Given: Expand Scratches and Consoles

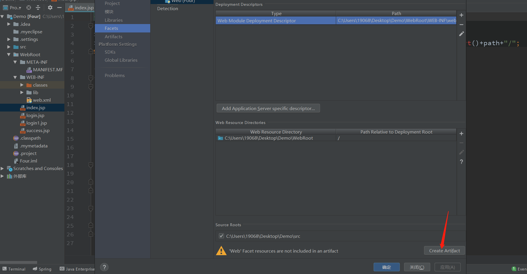Looking at the screenshot, I should point(2,168).
